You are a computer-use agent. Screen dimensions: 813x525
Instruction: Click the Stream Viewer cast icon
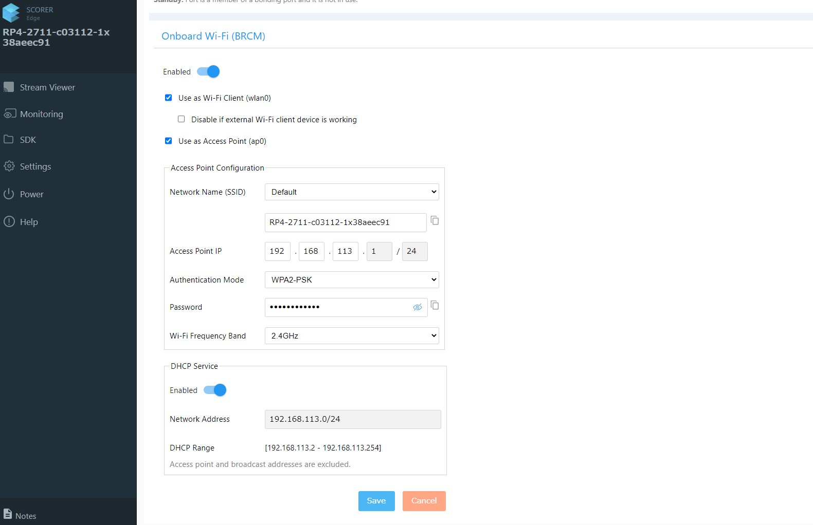click(x=9, y=87)
